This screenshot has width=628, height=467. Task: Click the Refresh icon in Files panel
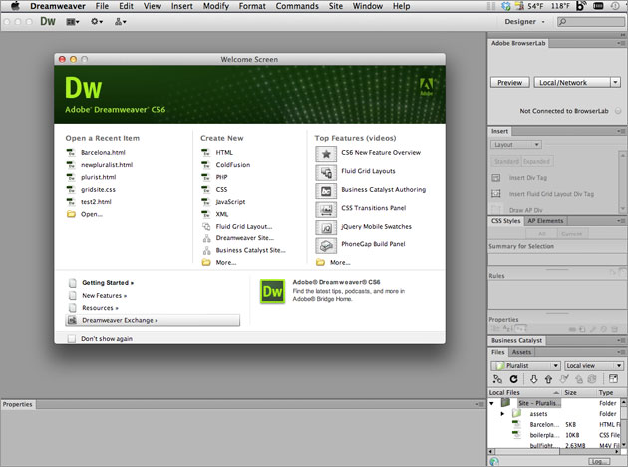pyautogui.click(x=513, y=379)
